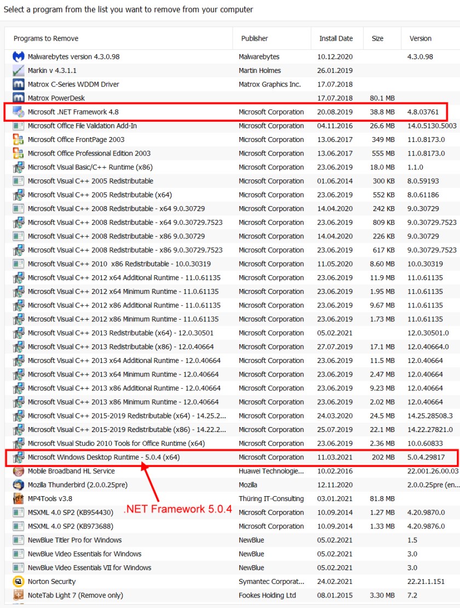The image size is (460, 608).
Task: Click the Visual Basic/C++ Runtime (x86) icon
Action: click(x=18, y=167)
